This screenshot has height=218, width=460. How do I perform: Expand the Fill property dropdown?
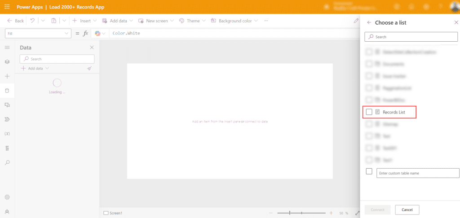click(x=67, y=34)
